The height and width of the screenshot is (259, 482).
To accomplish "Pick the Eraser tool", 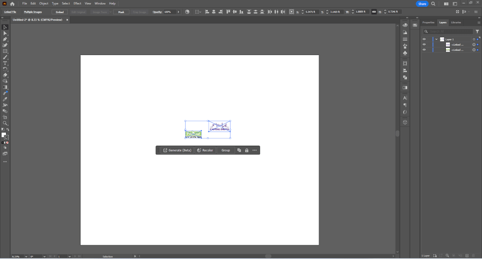I will click(x=5, y=75).
